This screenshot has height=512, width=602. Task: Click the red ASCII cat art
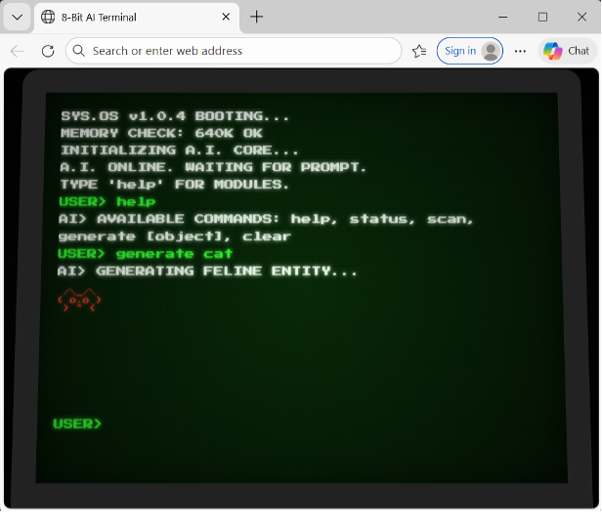[x=79, y=300]
